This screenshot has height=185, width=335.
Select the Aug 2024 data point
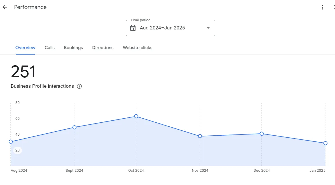click(x=11, y=142)
